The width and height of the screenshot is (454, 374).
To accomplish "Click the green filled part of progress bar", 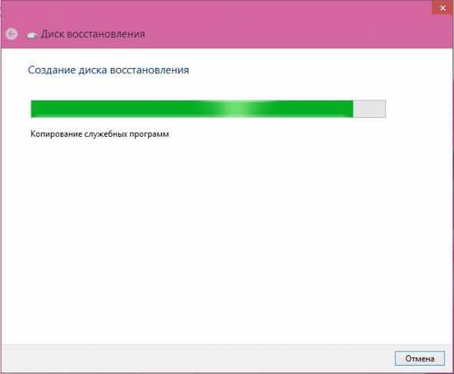I will (191, 109).
